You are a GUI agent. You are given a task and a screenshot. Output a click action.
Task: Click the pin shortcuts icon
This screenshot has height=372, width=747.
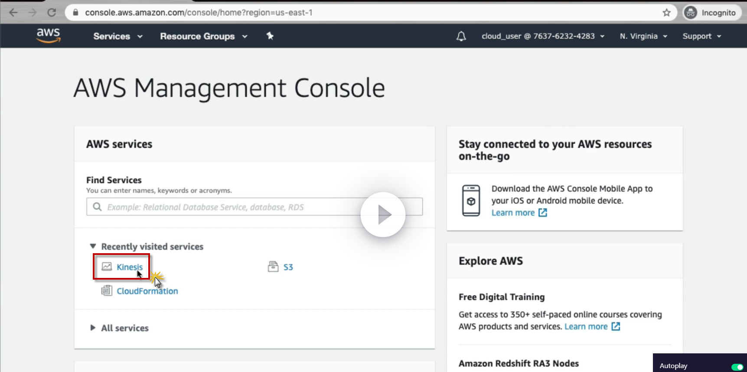tap(270, 36)
